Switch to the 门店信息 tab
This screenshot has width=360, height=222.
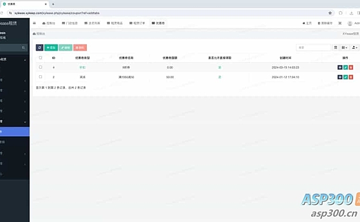click(x=70, y=23)
